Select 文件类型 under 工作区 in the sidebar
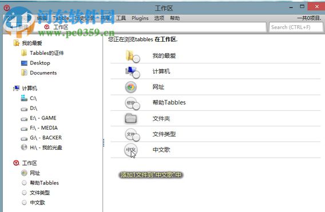This screenshot has width=325, height=212. pos(35,193)
